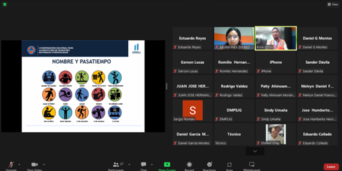Open the Participants panel
The width and height of the screenshot is (342, 171).
tap(116, 165)
